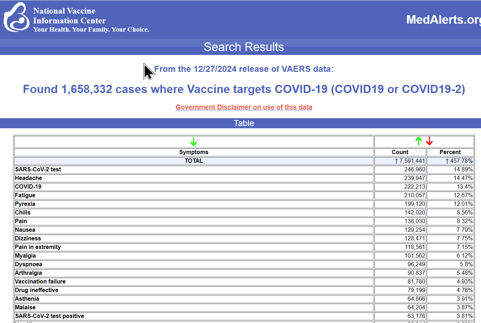Click green down arrow above Symptoms column
This screenshot has height=323, width=481.
coord(193,142)
